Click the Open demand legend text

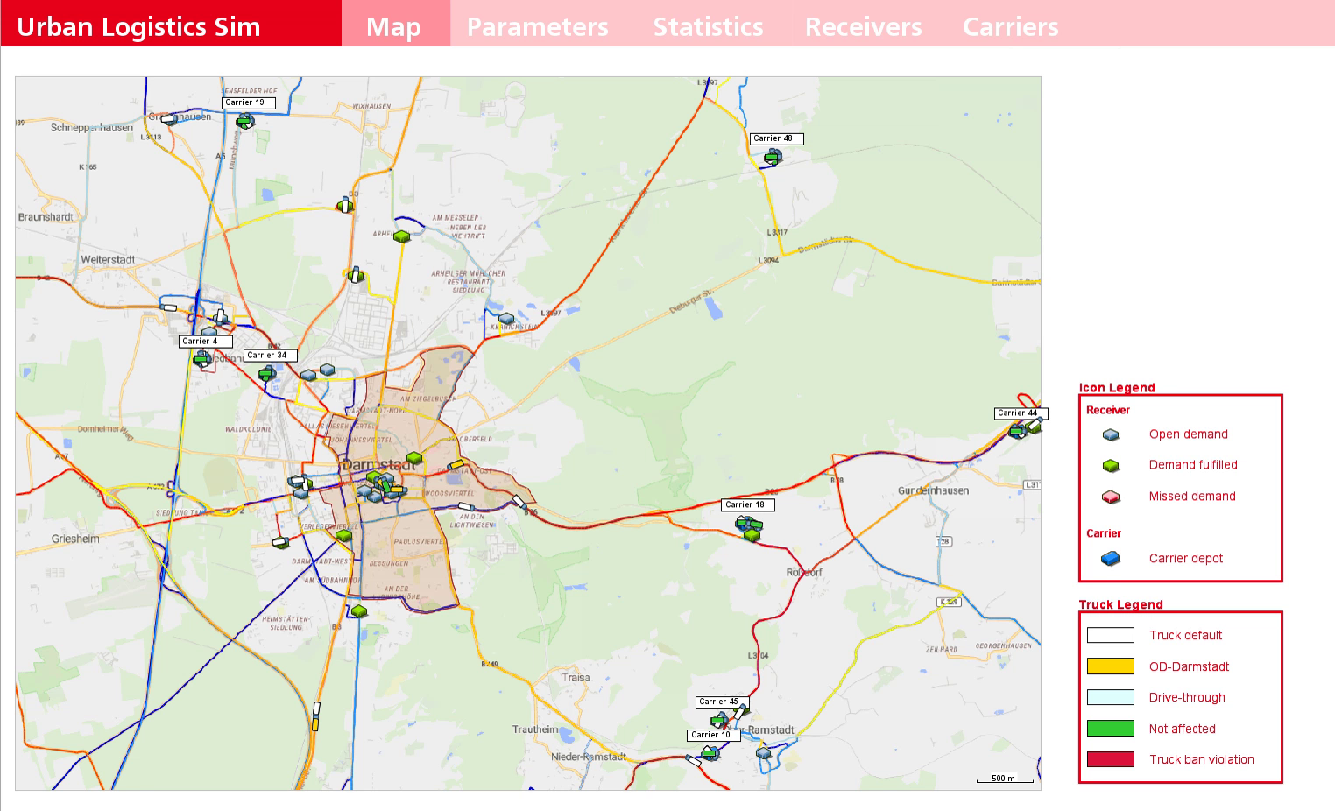(x=1188, y=434)
